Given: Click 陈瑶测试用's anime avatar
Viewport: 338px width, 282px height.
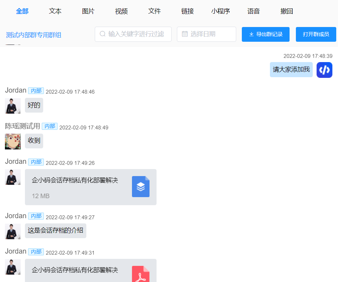Looking at the screenshot, I should point(13,142).
